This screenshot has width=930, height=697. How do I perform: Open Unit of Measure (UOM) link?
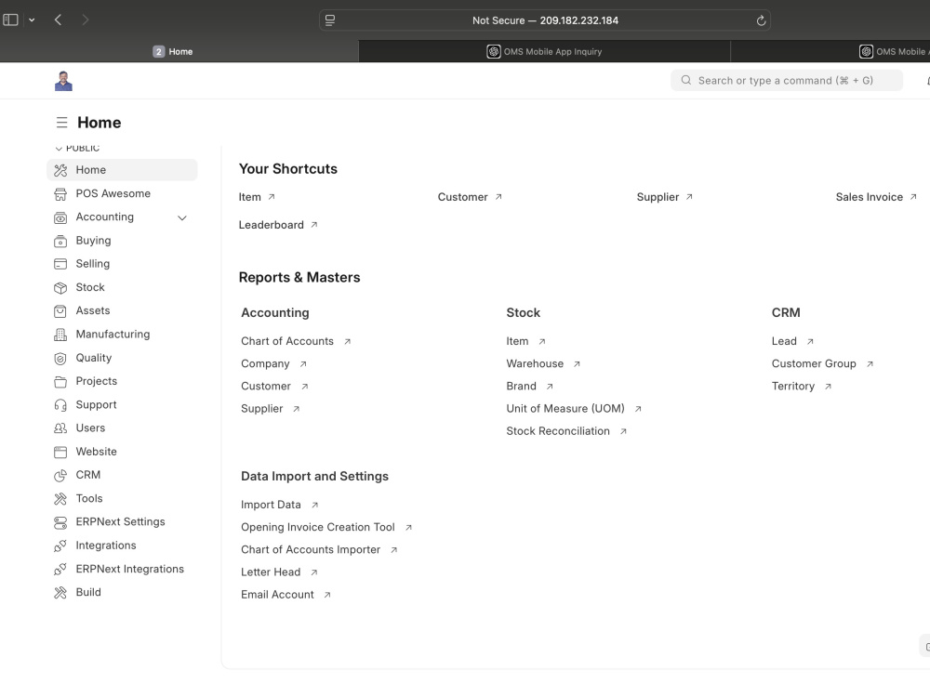pyautogui.click(x=574, y=409)
